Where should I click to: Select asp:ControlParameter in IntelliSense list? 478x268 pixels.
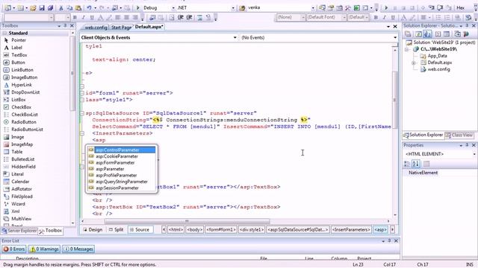tap(122, 150)
